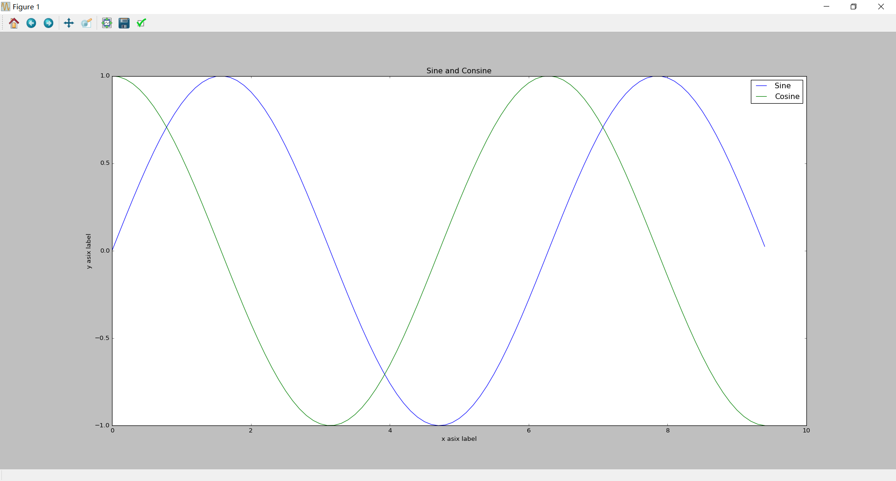
Task: Click the plot title 'Sine and Consine'
Action: click(459, 71)
